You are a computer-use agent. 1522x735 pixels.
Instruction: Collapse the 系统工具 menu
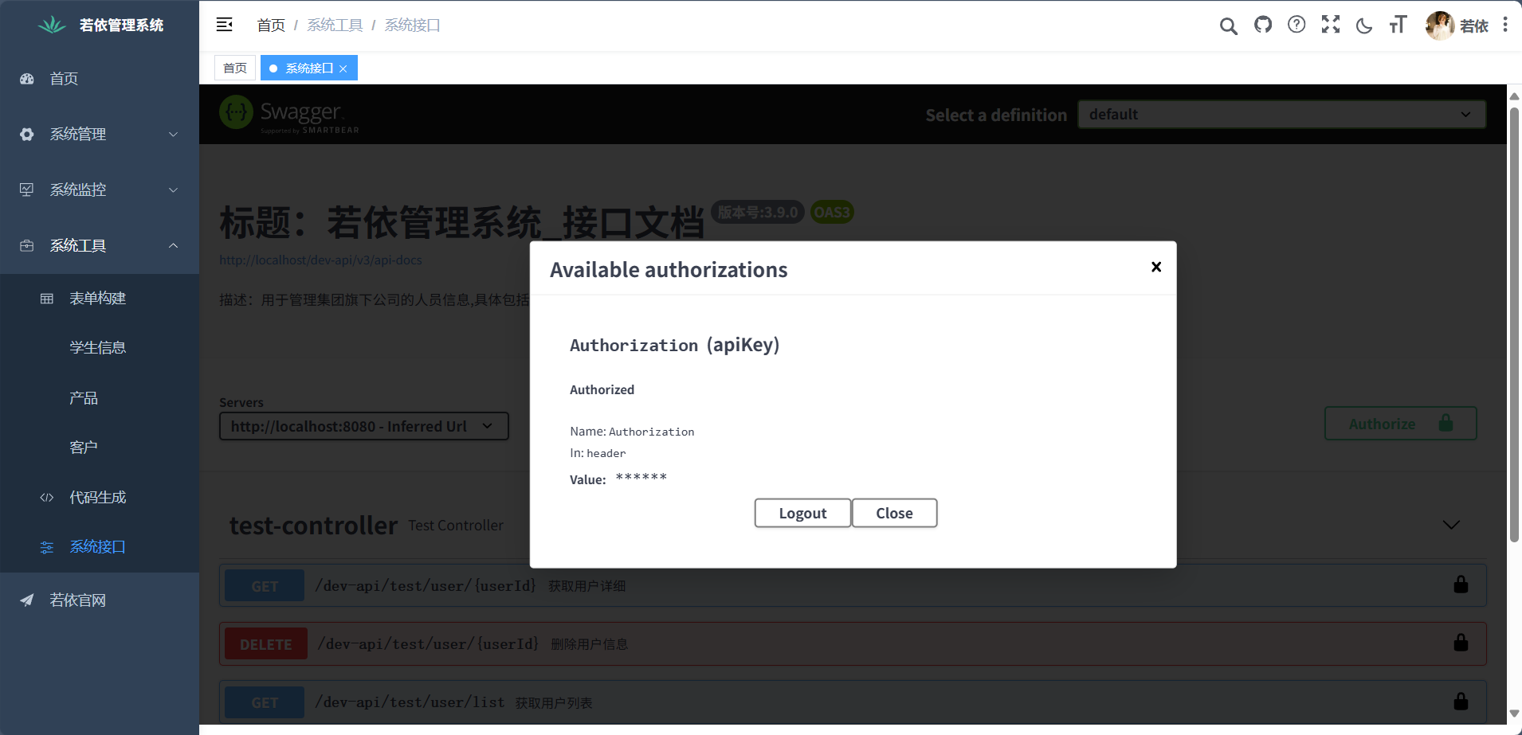coord(100,245)
